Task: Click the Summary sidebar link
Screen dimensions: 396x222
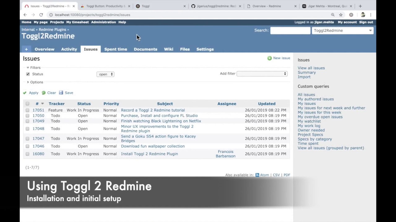Action: pos(307,72)
